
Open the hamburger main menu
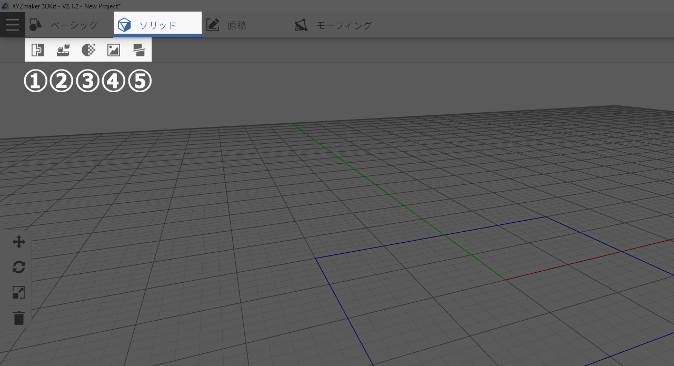pos(13,25)
